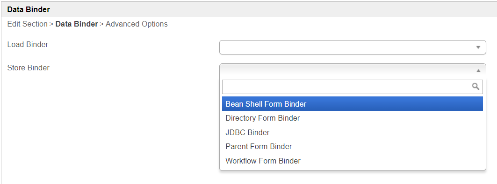The height and width of the screenshot is (184, 497).
Task: Open Advanced Options breadcrumb step
Action: click(137, 24)
